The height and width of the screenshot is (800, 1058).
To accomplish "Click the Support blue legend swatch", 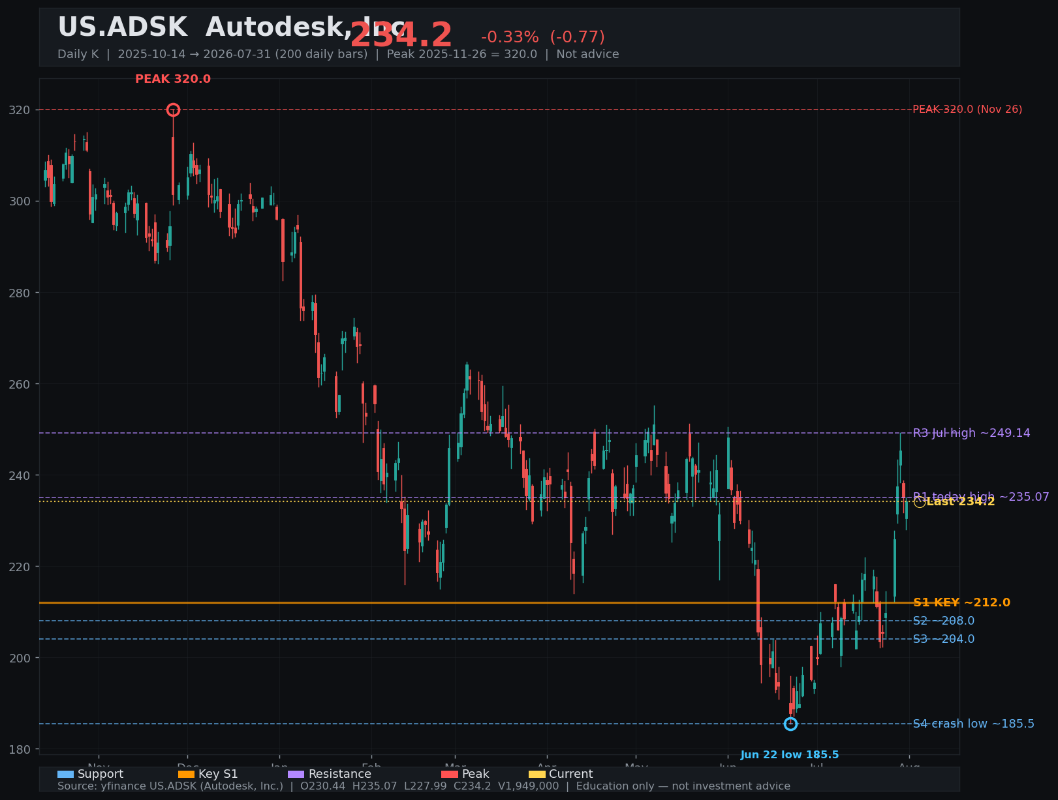I will click(x=65, y=774).
